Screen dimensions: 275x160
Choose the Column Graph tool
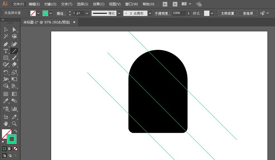(14, 109)
